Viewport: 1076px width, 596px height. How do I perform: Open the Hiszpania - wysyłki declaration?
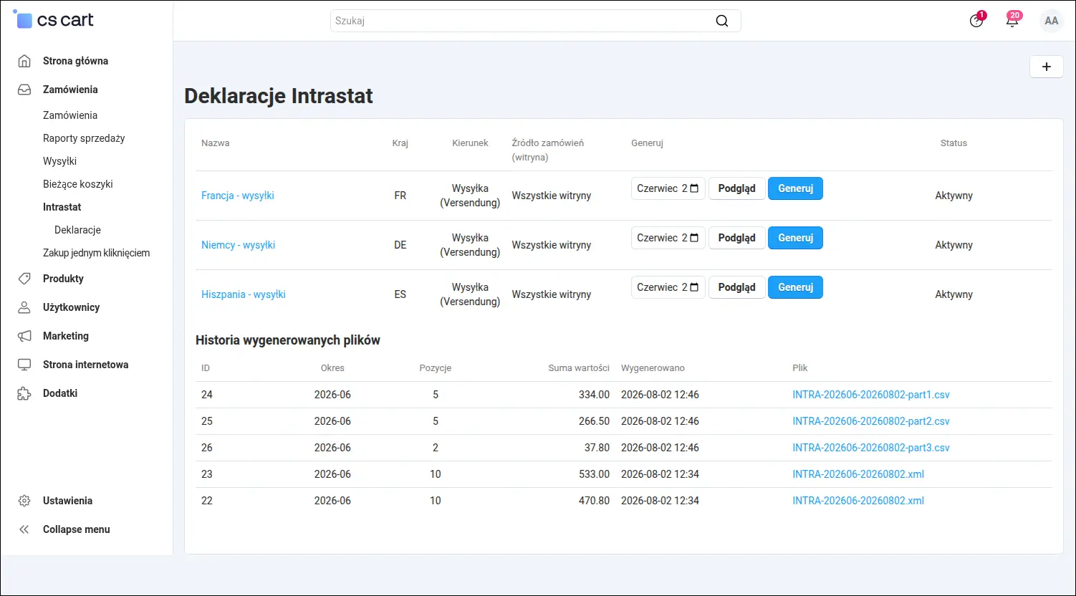click(x=244, y=294)
